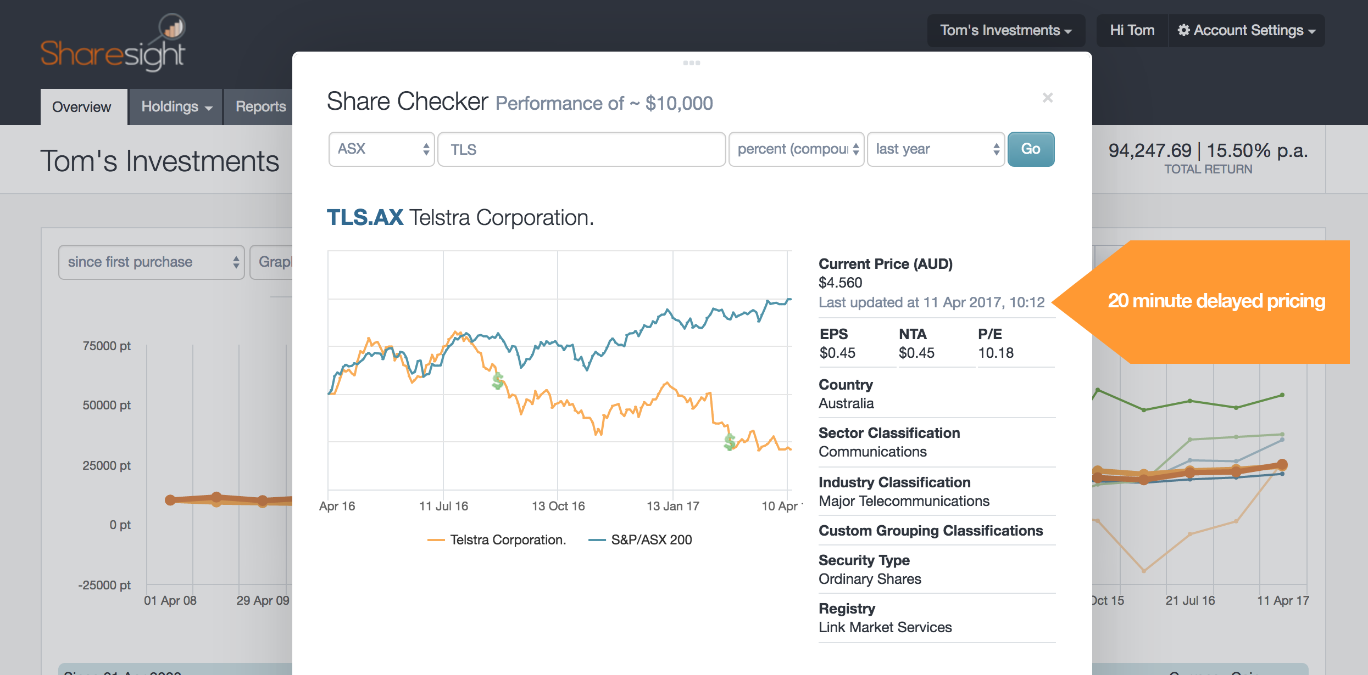Switch to the Overview tab
Viewport: 1368px width, 675px height.
[x=82, y=107]
